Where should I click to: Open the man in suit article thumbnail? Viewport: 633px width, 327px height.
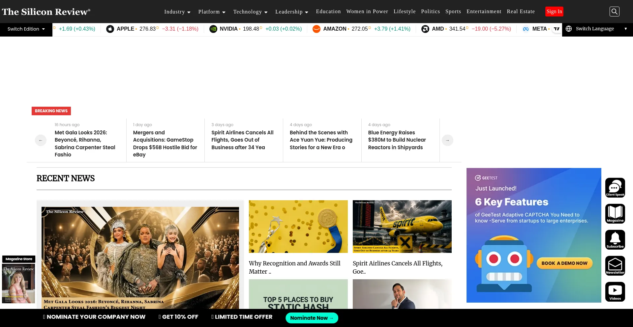402,294
